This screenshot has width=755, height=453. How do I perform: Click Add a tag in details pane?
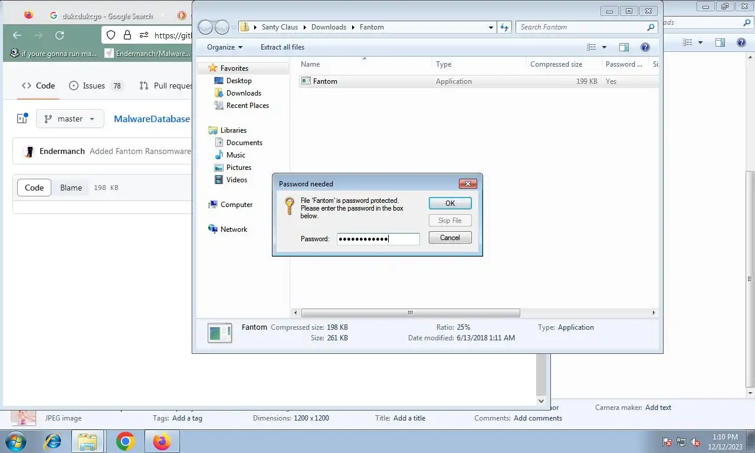click(187, 418)
